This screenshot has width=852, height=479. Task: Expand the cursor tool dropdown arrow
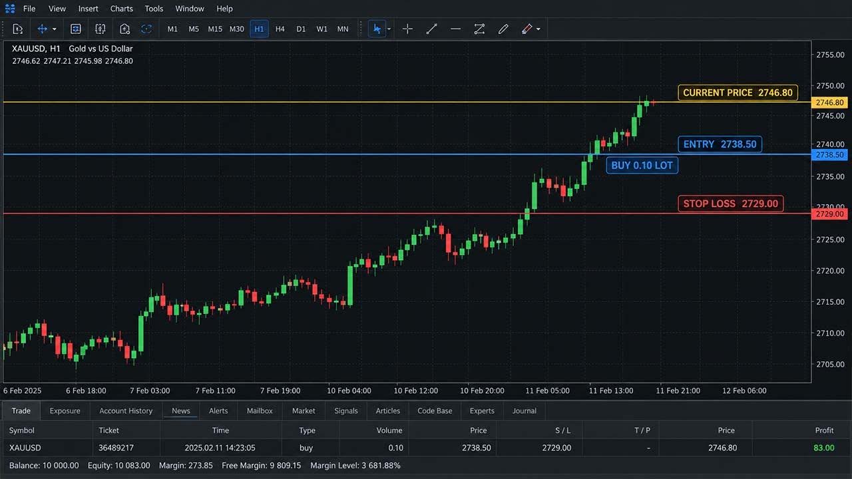(x=389, y=29)
